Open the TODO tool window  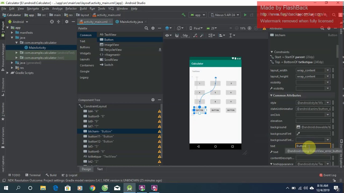coord(14,175)
